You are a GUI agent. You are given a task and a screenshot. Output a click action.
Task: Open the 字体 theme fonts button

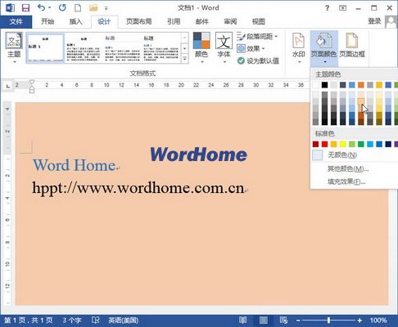pyautogui.click(x=224, y=48)
